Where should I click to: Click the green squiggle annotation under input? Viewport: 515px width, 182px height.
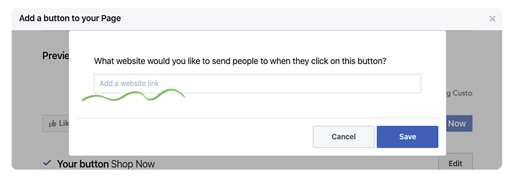(x=133, y=95)
